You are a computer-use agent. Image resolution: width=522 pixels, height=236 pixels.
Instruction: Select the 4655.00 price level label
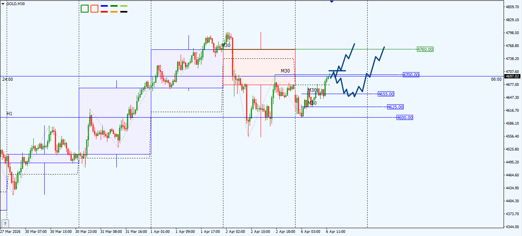(x=386, y=94)
